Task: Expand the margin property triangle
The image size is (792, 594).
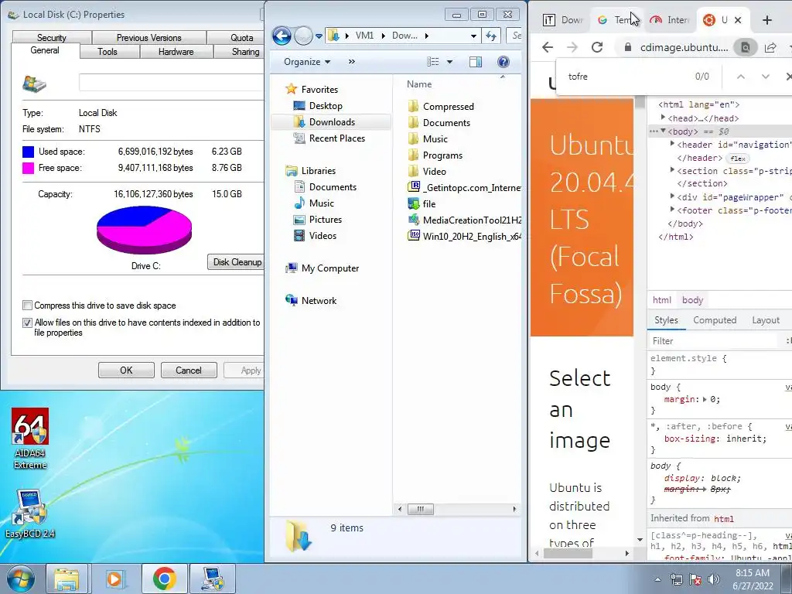Action: tap(704, 399)
